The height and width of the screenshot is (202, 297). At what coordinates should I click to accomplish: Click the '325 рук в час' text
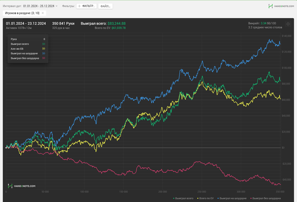tap(61, 28)
